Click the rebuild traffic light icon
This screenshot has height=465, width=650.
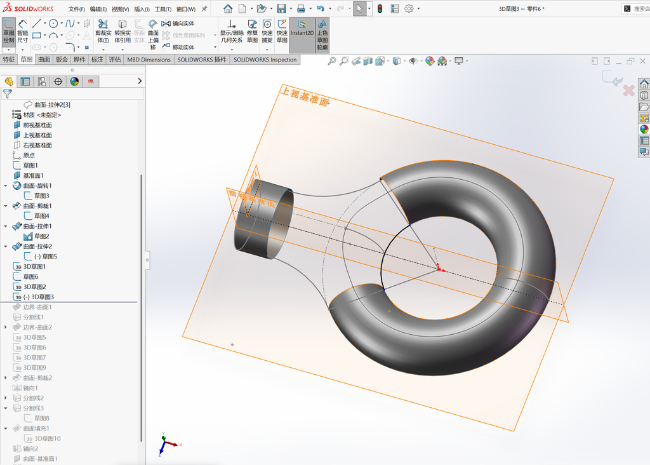point(380,8)
